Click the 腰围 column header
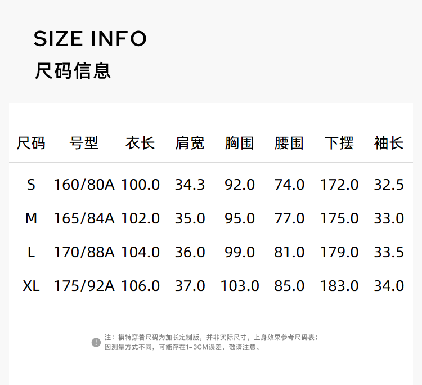Image resolution: width=422 pixels, height=385 pixels. [289, 143]
